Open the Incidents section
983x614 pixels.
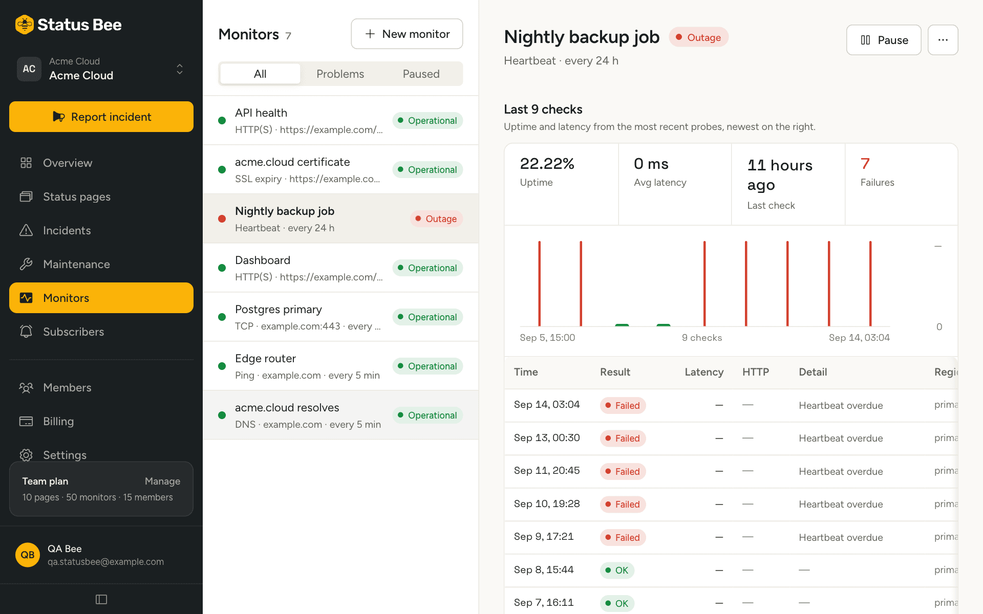pos(101,230)
